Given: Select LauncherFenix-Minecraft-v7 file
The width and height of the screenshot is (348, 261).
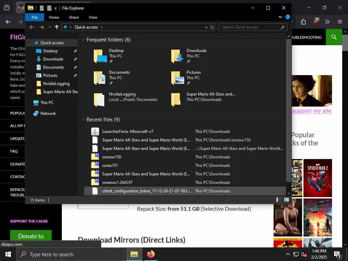Looking at the screenshot, I should [128, 132].
